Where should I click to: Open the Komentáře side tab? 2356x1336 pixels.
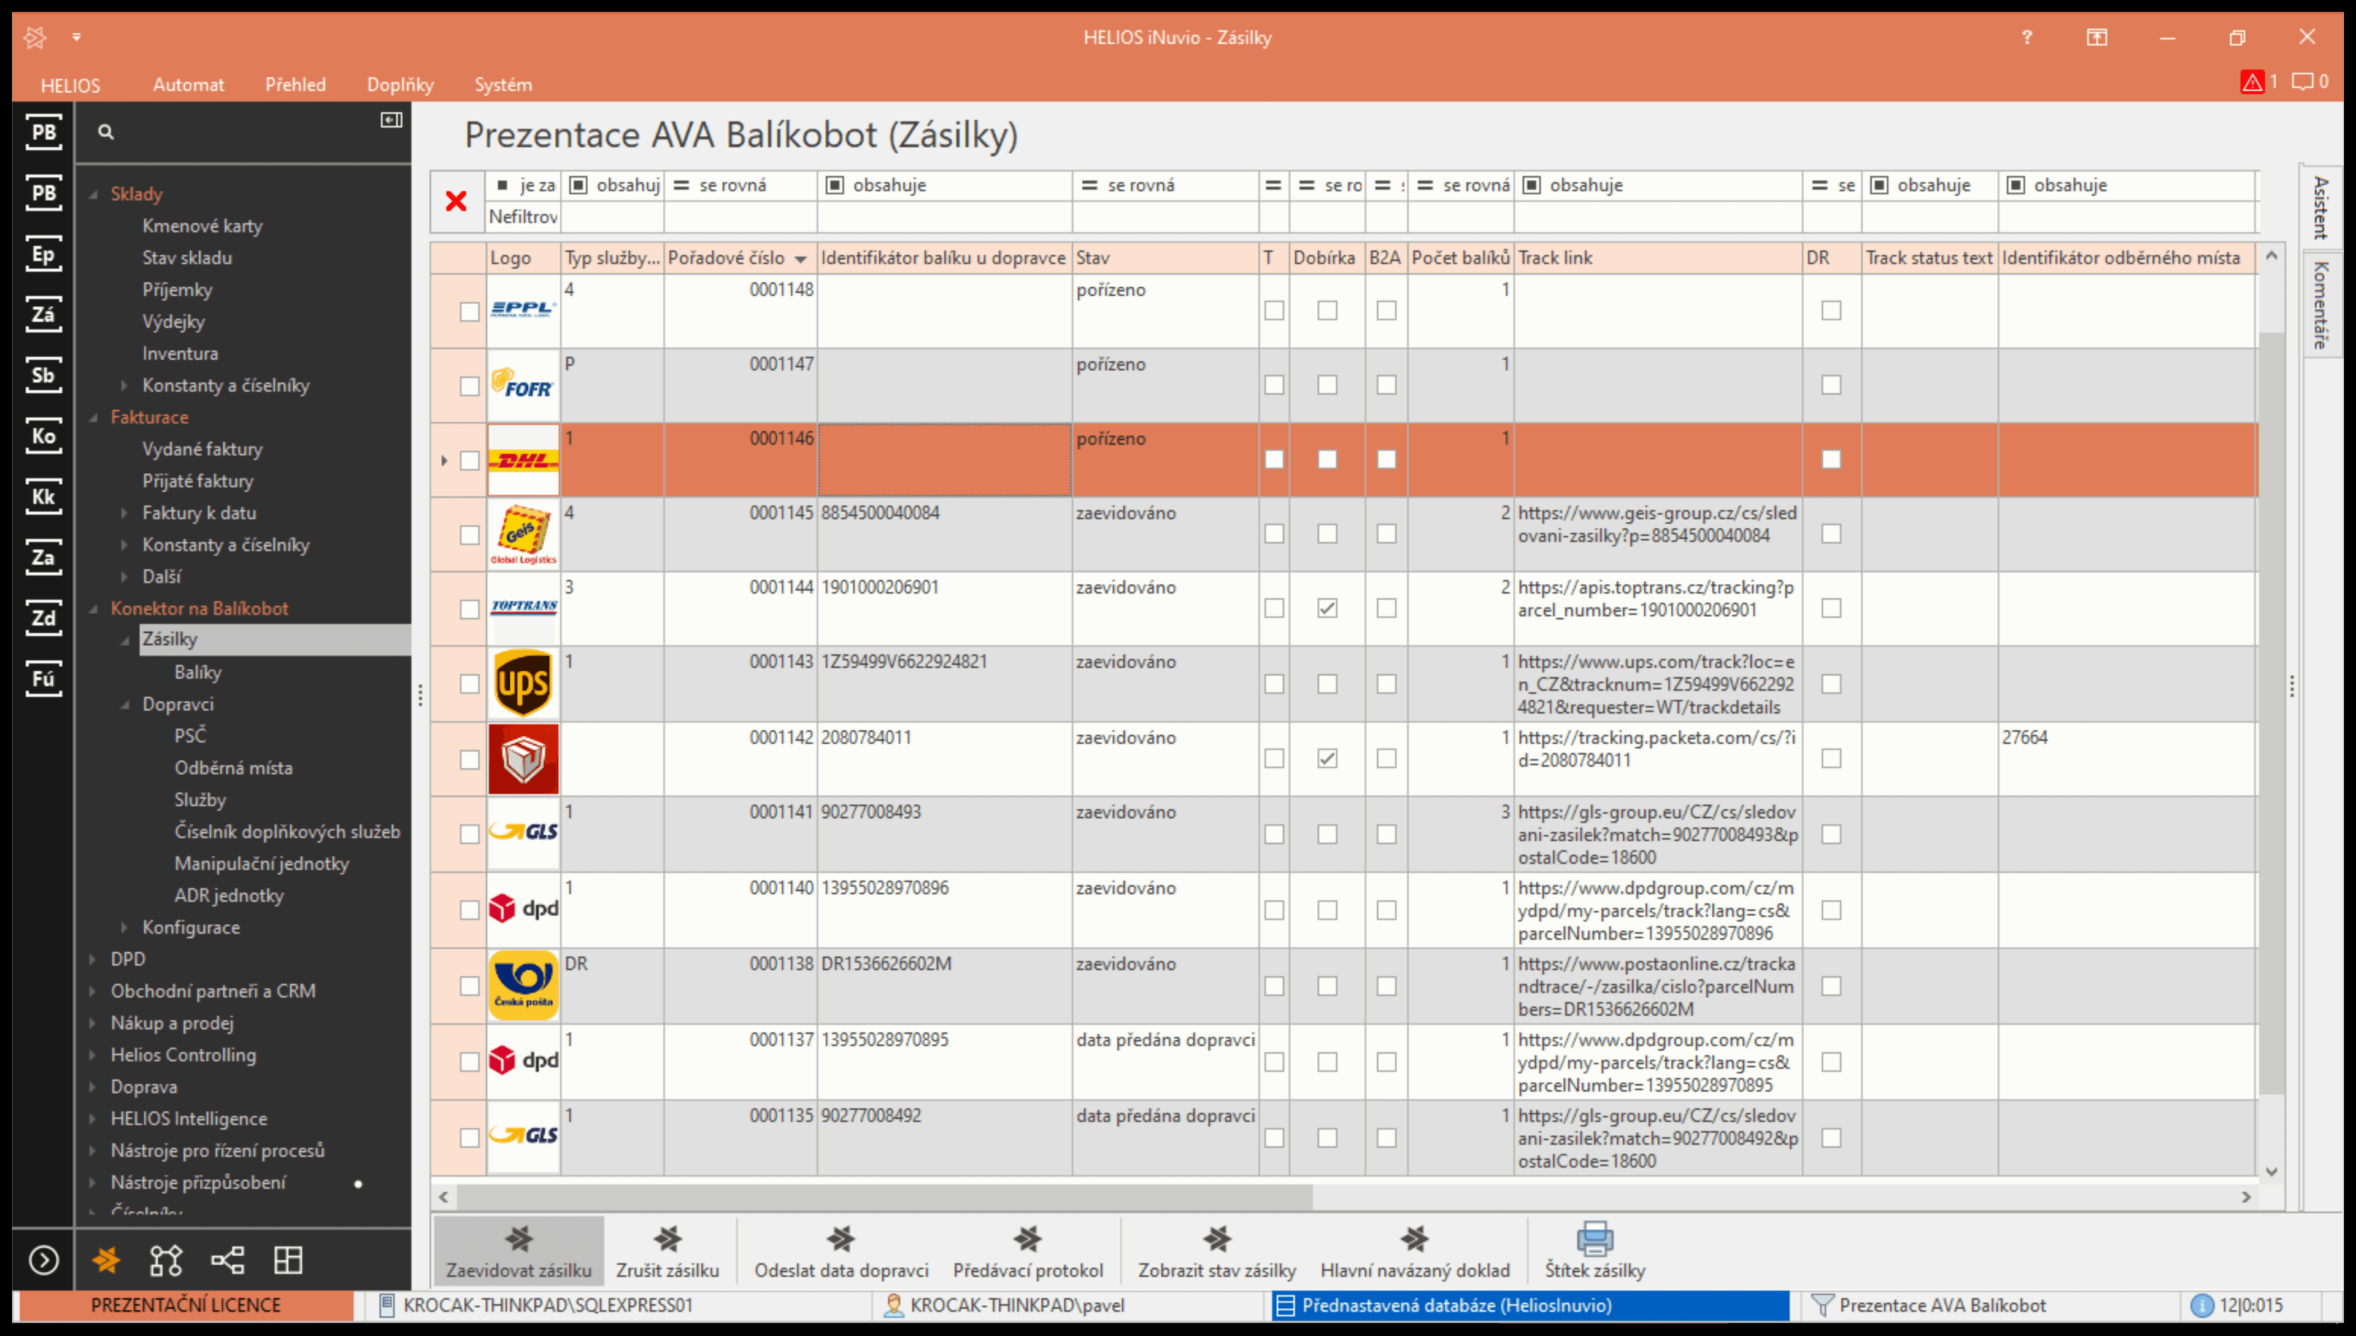(x=2321, y=304)
